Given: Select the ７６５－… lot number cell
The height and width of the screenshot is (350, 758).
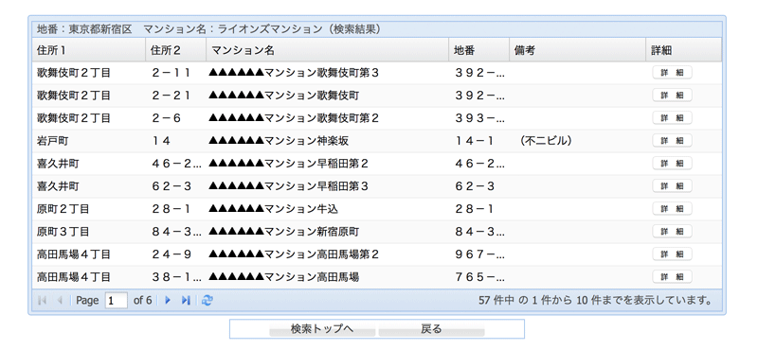Looking at the screenshot, I should tap(479, 277).
